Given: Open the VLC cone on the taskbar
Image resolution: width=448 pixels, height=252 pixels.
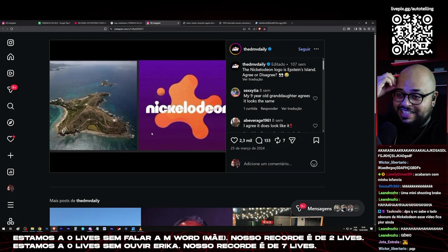Looking at the screenshot, I should coord(140,229).
